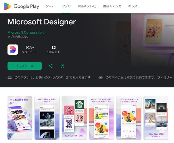
Task: Open screenshot '自分の言葉でAI画像を作成する'
Action: click(47, 118)
